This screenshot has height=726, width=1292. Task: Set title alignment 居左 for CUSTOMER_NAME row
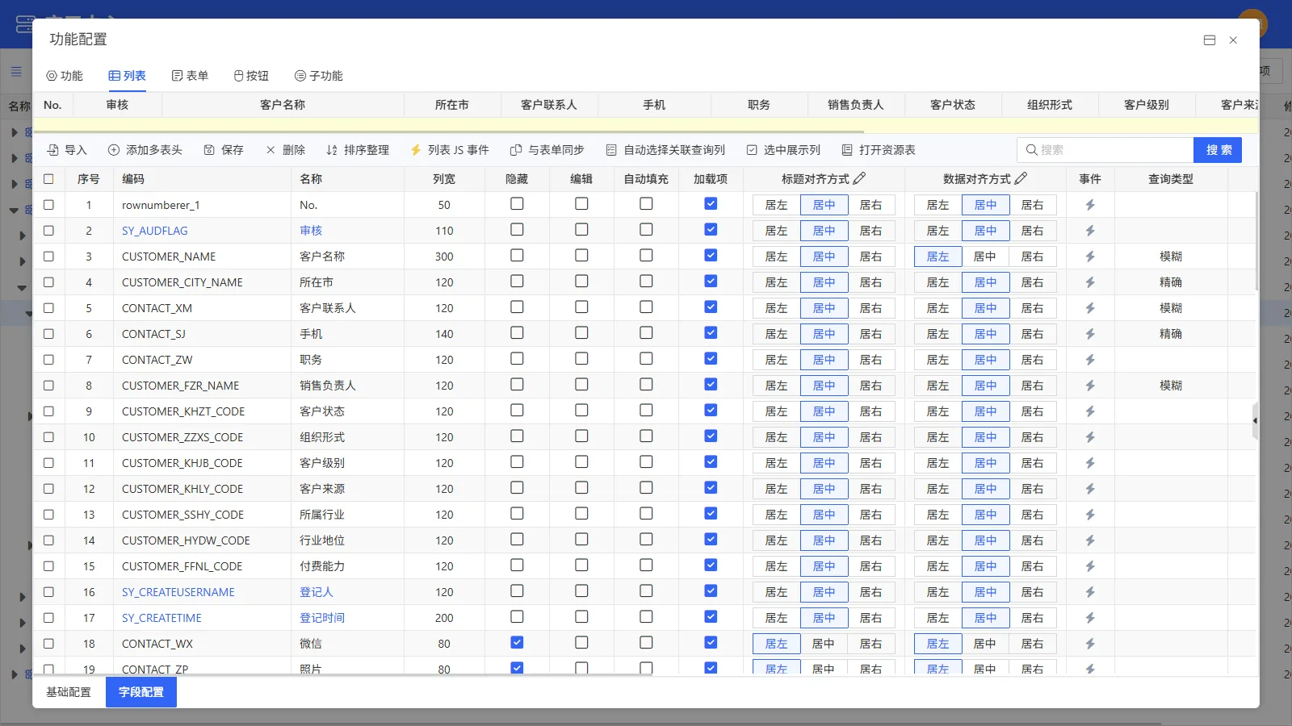point(776,257)
